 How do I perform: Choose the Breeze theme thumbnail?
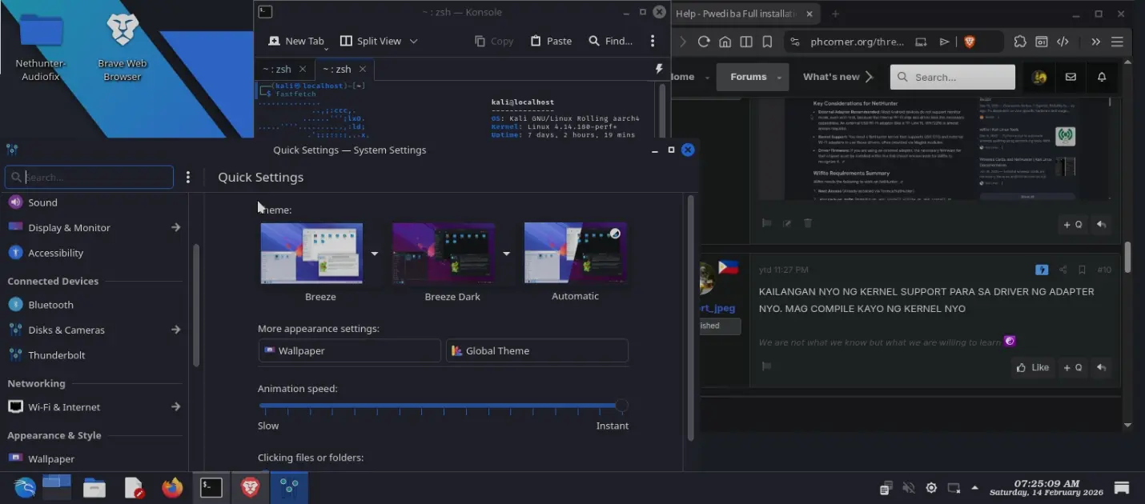pyautogui.click(x=311, y=253)
